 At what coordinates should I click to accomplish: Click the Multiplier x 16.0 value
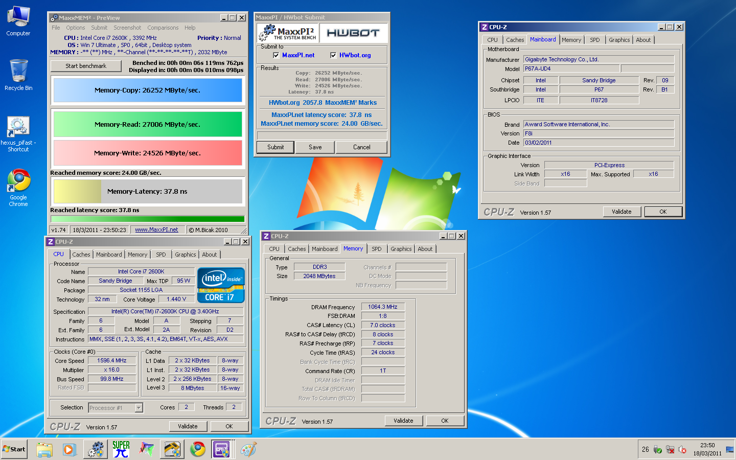[x=112, y=370]
